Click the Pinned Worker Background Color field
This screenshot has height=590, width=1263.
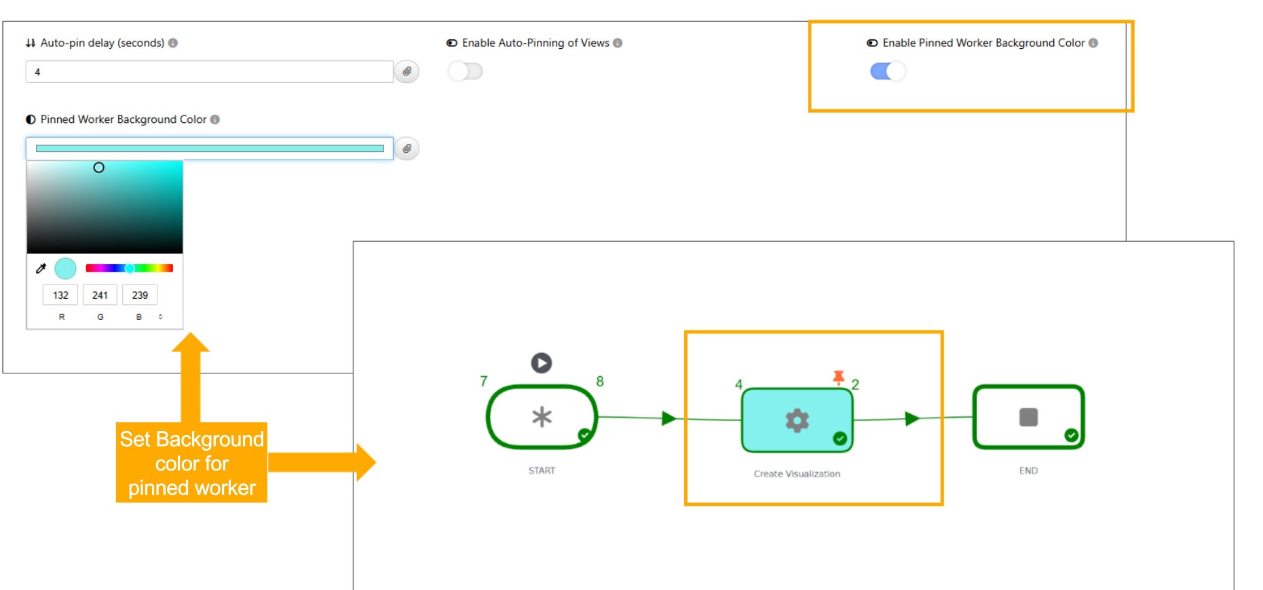(x=209, y=149)
